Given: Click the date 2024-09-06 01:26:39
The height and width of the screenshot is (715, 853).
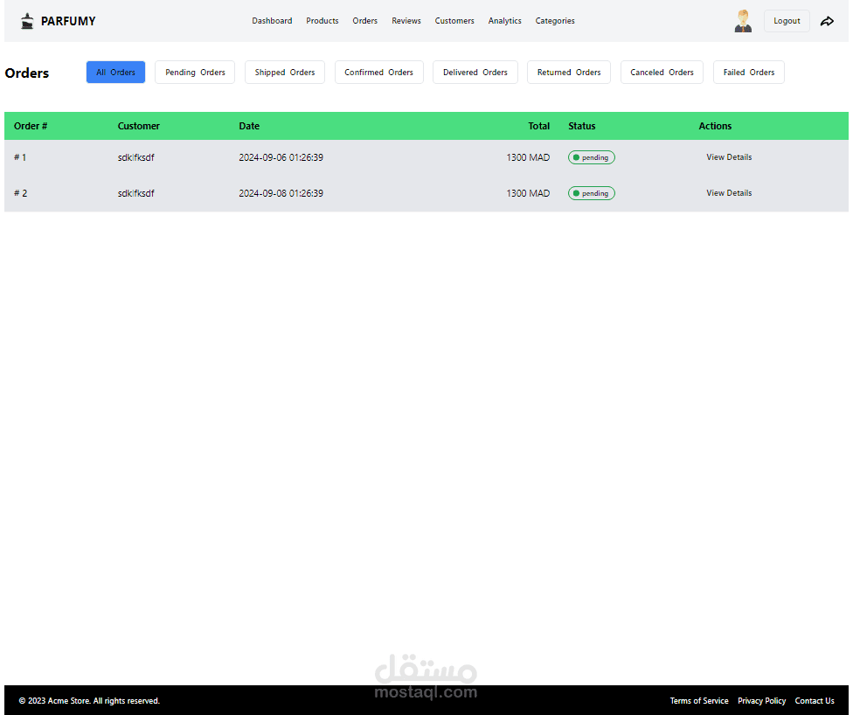Looking at the screenshot, I should [281, 157].
